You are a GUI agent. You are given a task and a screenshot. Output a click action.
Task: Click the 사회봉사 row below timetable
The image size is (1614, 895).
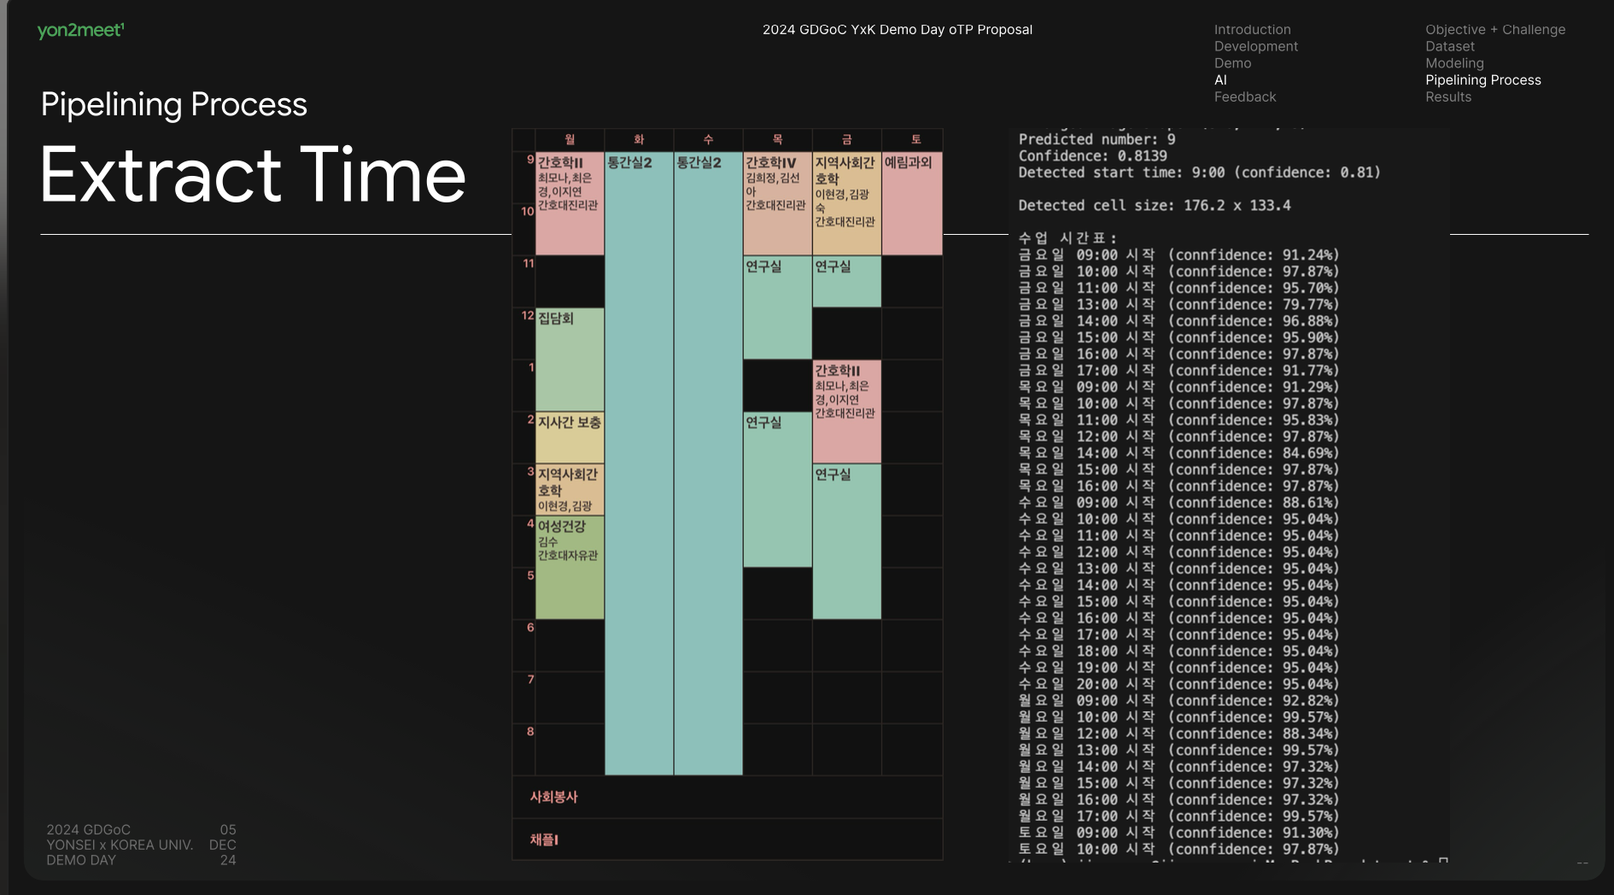pyautogui.click(x=728, y=797)
